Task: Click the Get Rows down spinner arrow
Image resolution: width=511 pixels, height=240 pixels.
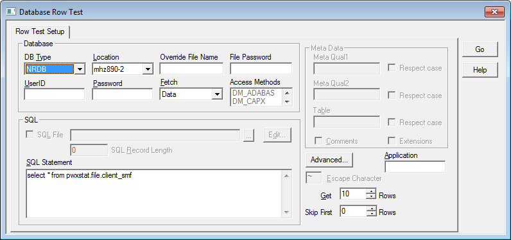Action: 371,196
